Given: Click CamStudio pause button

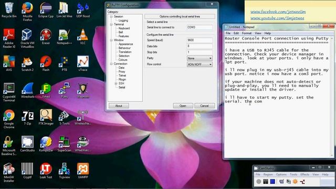Looking at the screenshot, I should coord(266,182).
